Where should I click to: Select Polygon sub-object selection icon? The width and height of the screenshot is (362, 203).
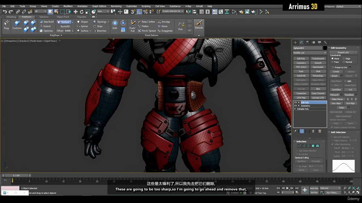point(313,146)
